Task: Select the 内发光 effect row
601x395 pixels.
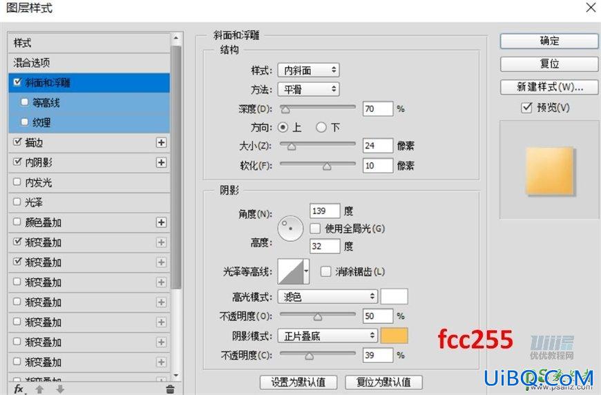Action: pos(89,182)
